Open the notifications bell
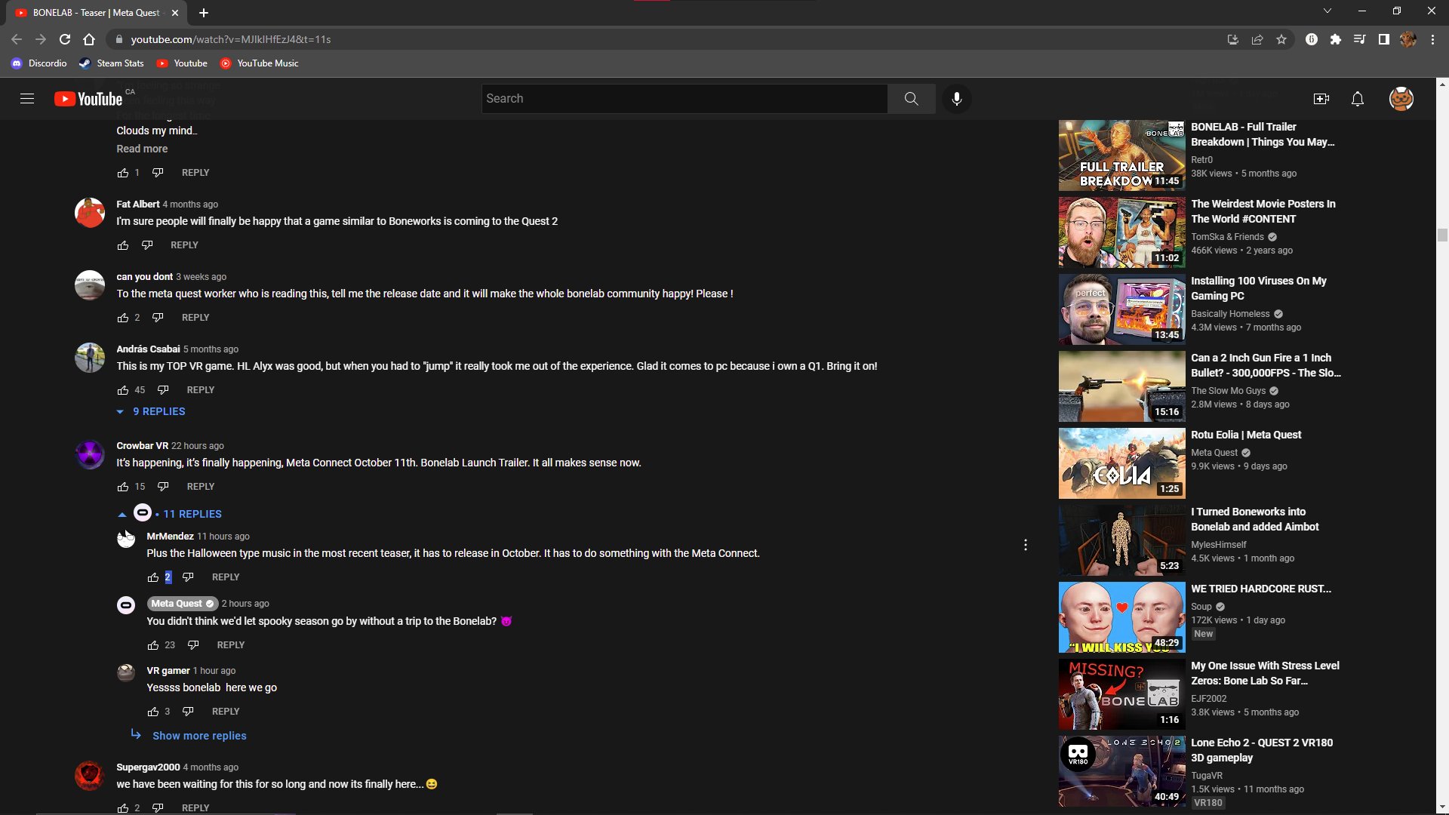Viewport: 1449px width, 815px height. pyautogui.click(x=1357, y=99)
